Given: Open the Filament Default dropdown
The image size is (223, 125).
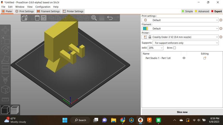Looking at the screenshot, I should [180, 29].
